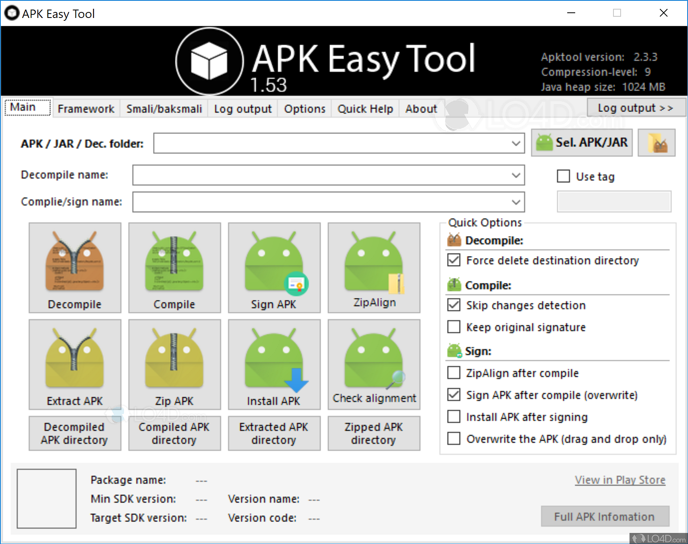Open Decompiled APK directory

tap(75, 434)
